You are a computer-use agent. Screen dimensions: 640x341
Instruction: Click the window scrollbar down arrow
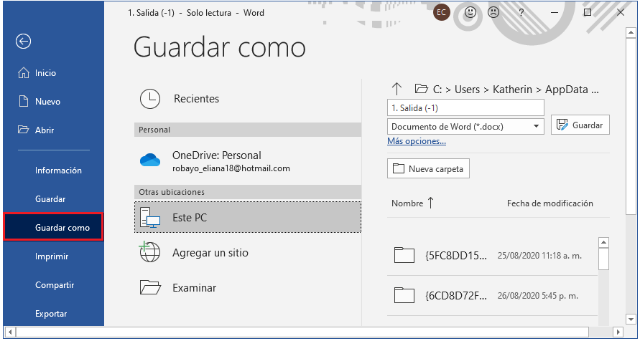click(x=631, y=319)
